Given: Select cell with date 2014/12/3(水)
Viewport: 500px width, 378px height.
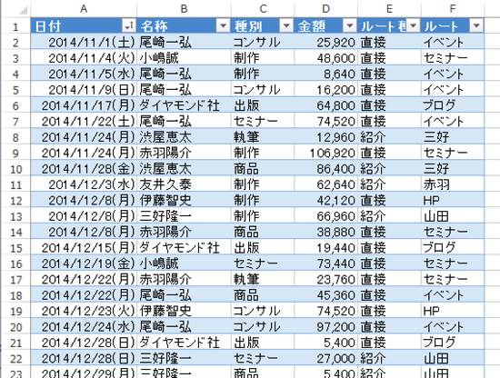Looking at the screenshot, I should click(84, 184).
